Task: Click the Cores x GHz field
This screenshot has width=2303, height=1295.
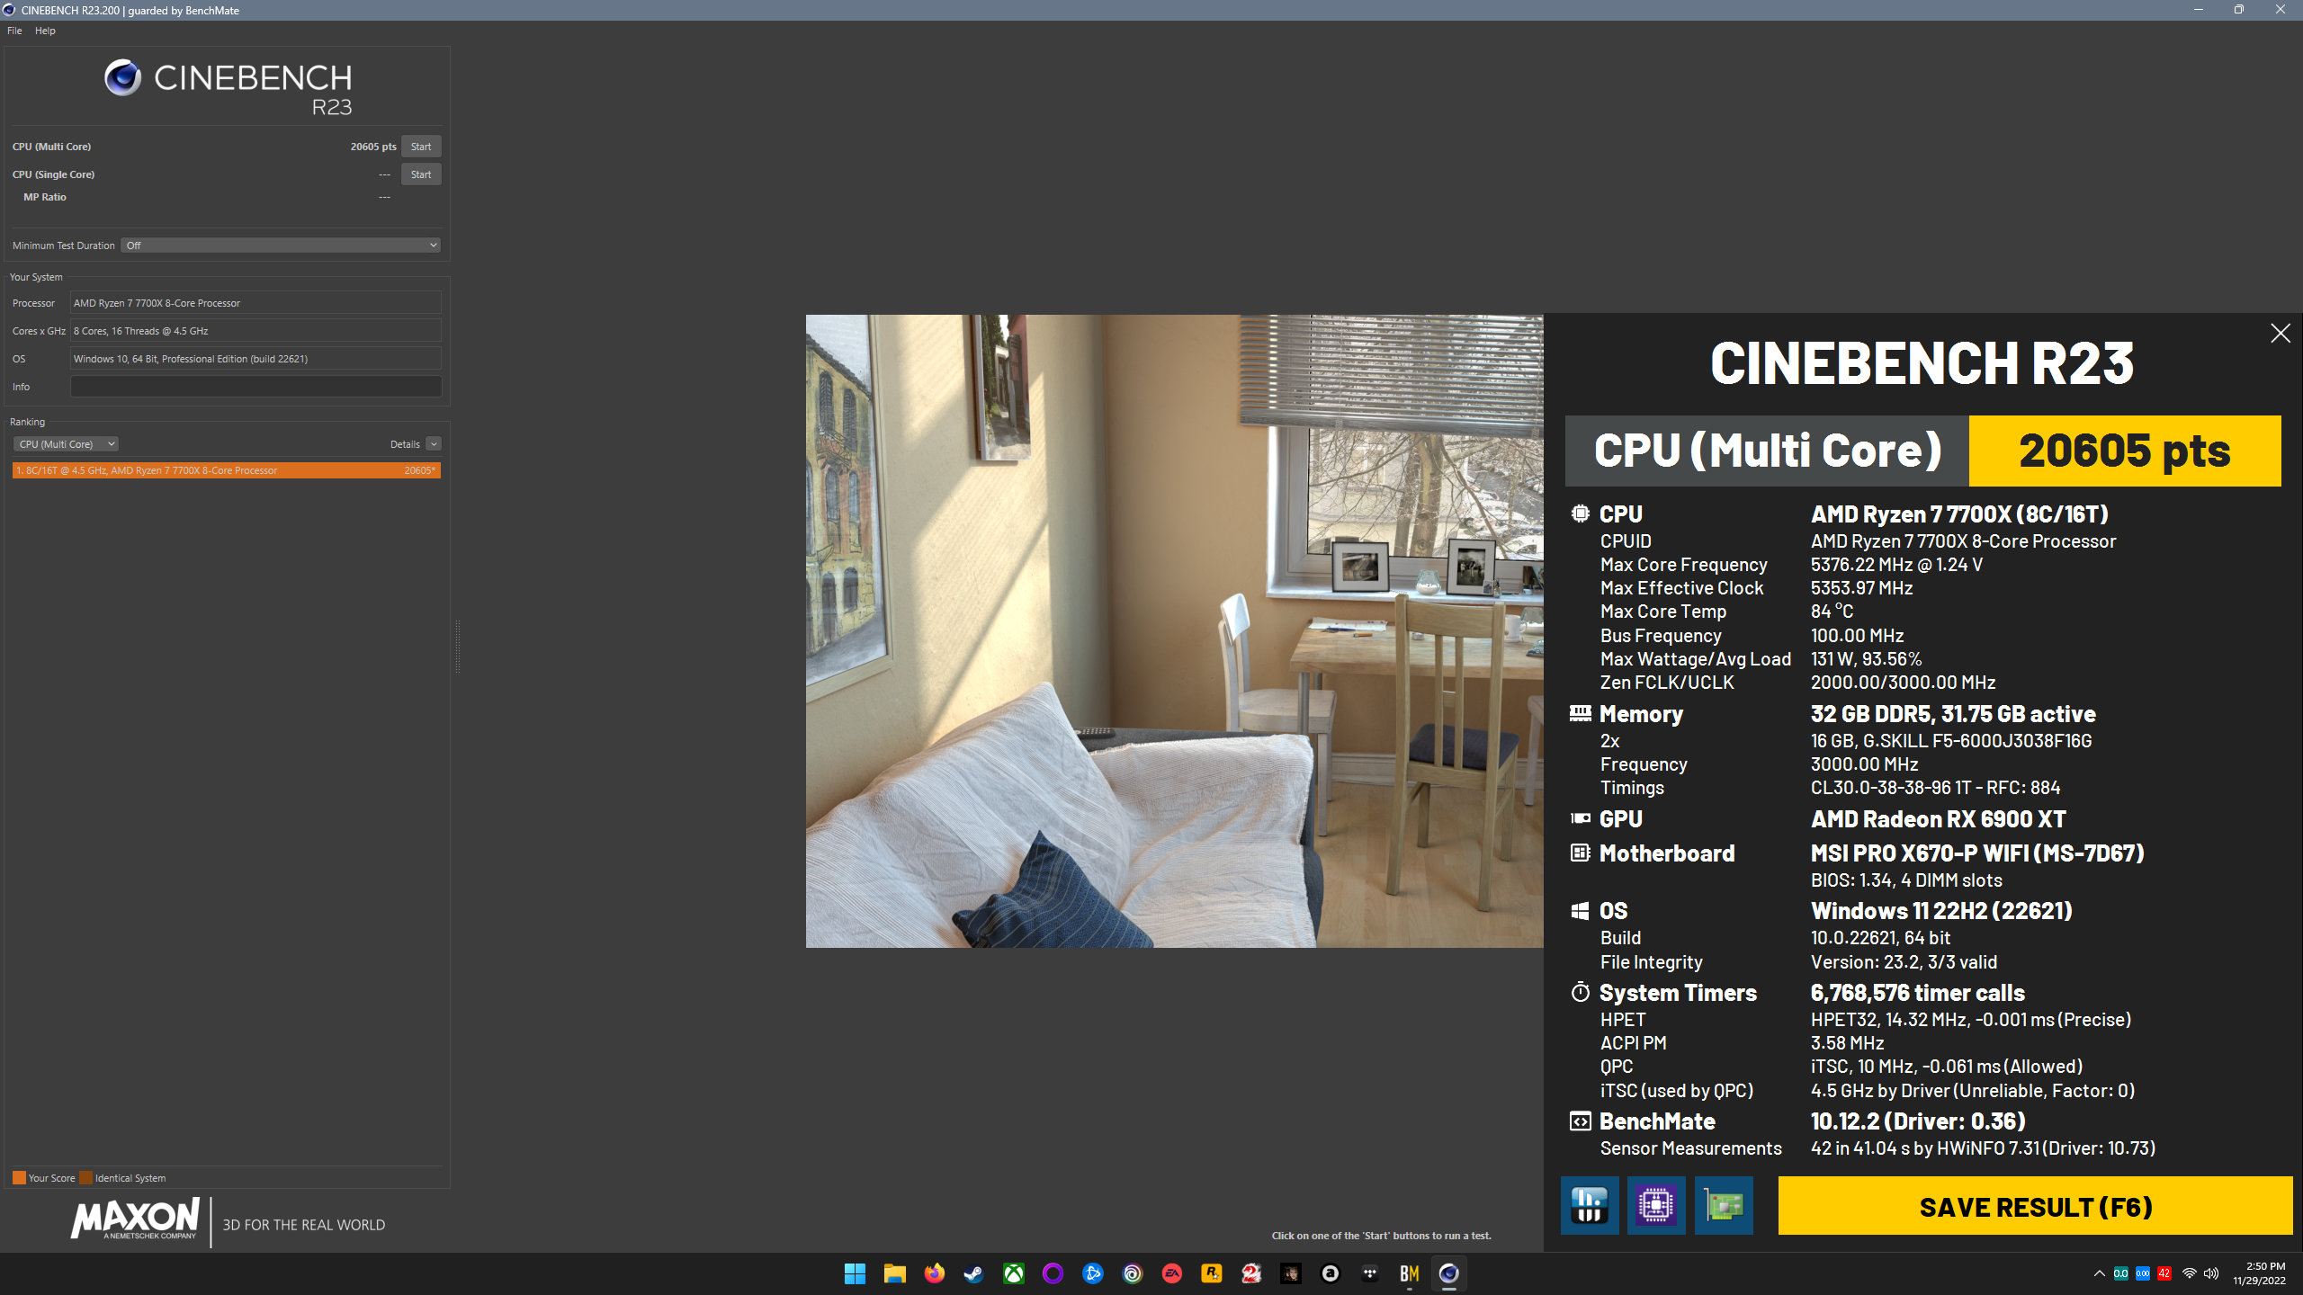Action: click(255, 331)
